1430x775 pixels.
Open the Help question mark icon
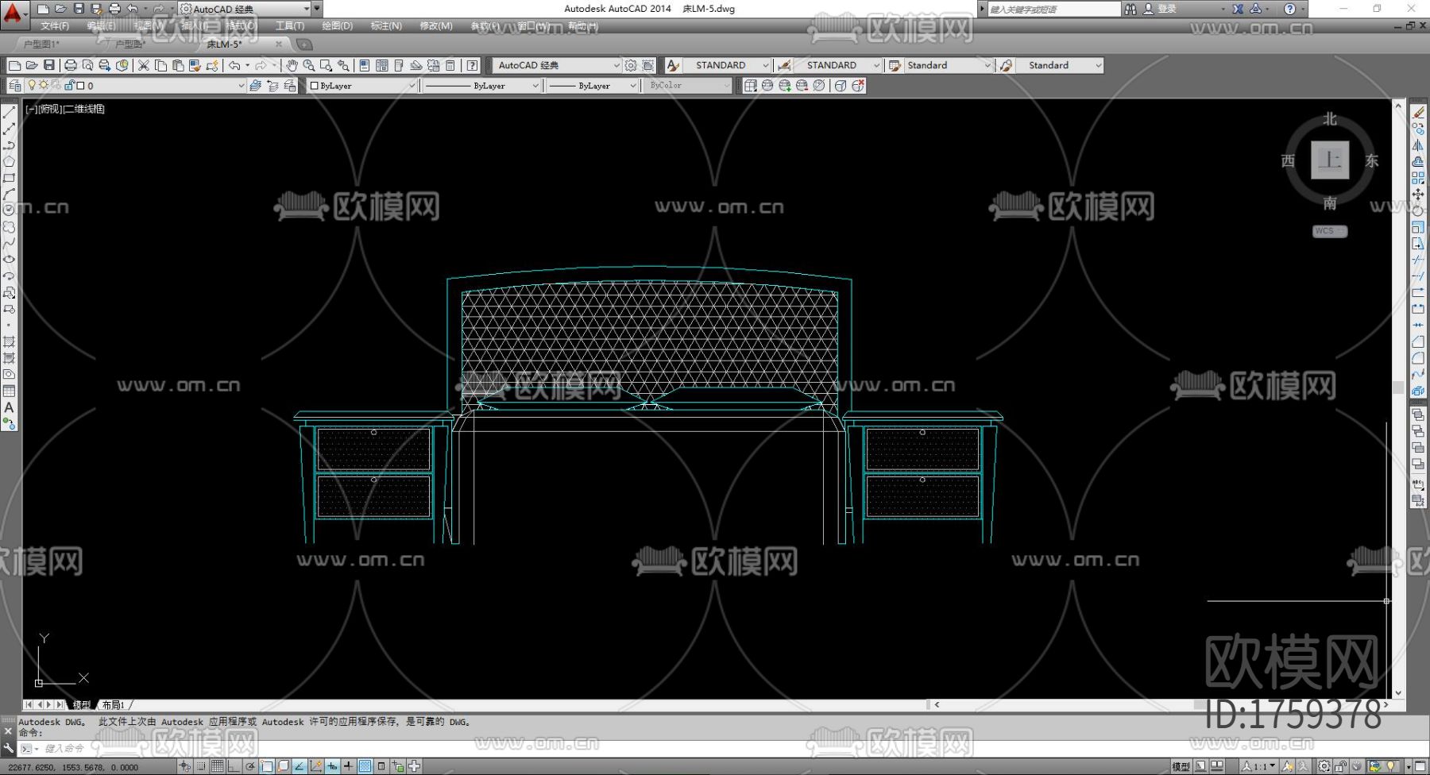point(473,65)
